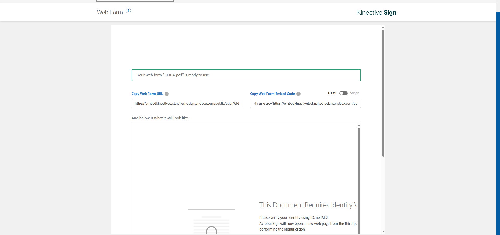Select the iframe embed code text field

click(305, 104)
